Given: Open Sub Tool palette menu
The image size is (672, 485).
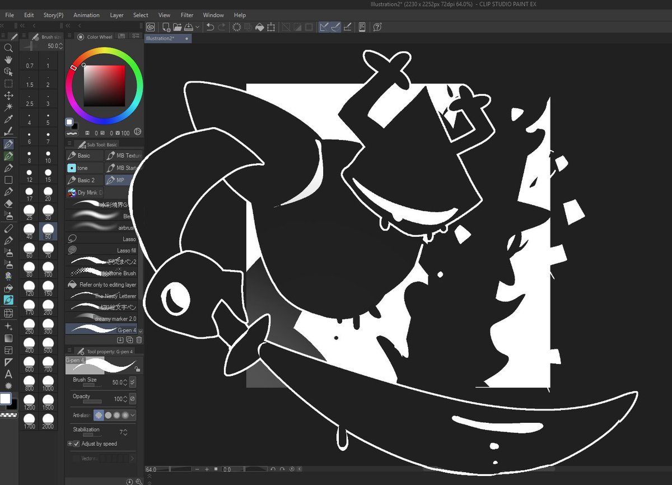Looking at the screenshot, I should (69, 144).
